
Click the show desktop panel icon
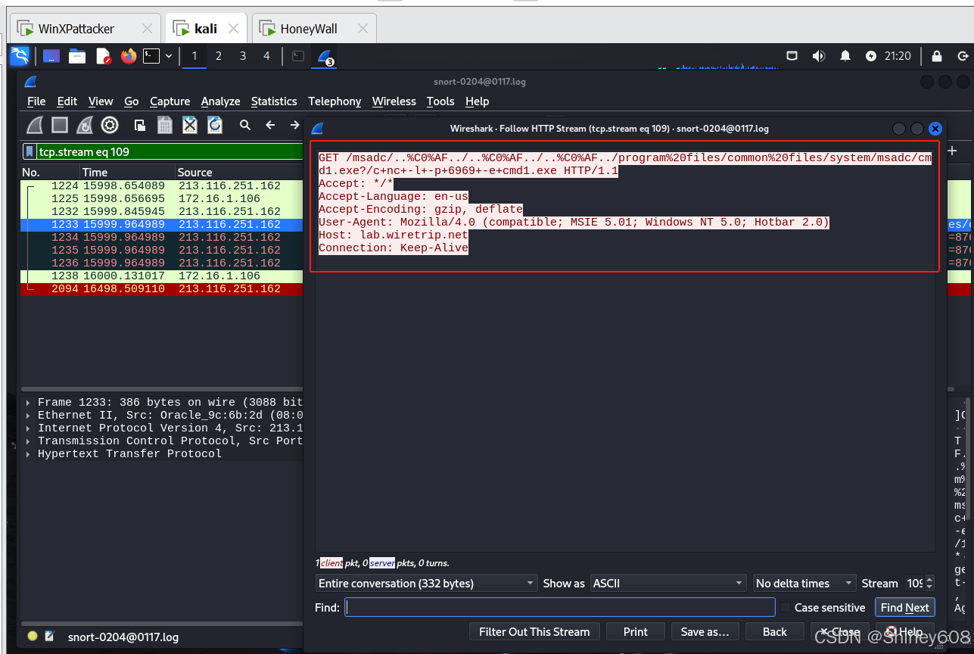(51, 55)
